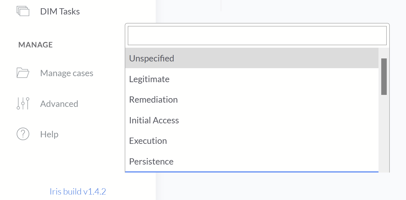Screen dimensions: 406x200
Task: Open Manage cases in the sidebar
Action: tap(66, 73)
